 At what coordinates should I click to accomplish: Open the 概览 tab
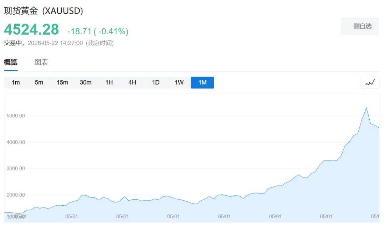coord(11,62)
